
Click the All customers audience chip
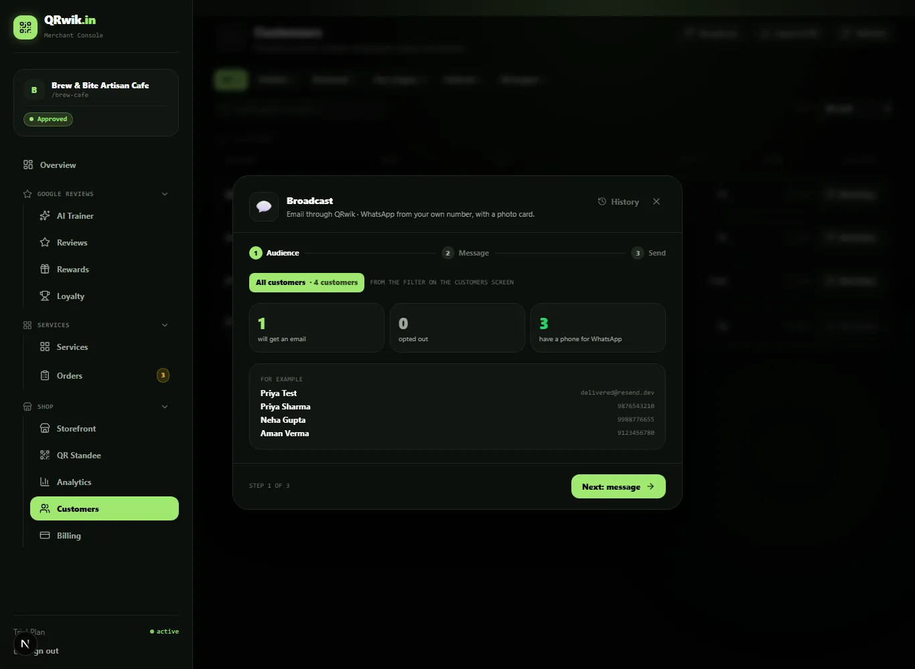click(307, 282)
